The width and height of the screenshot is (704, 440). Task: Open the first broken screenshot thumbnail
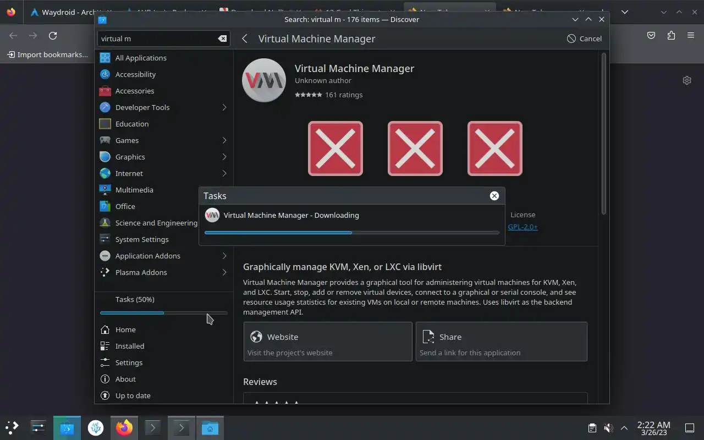click(x=335, y=148)
